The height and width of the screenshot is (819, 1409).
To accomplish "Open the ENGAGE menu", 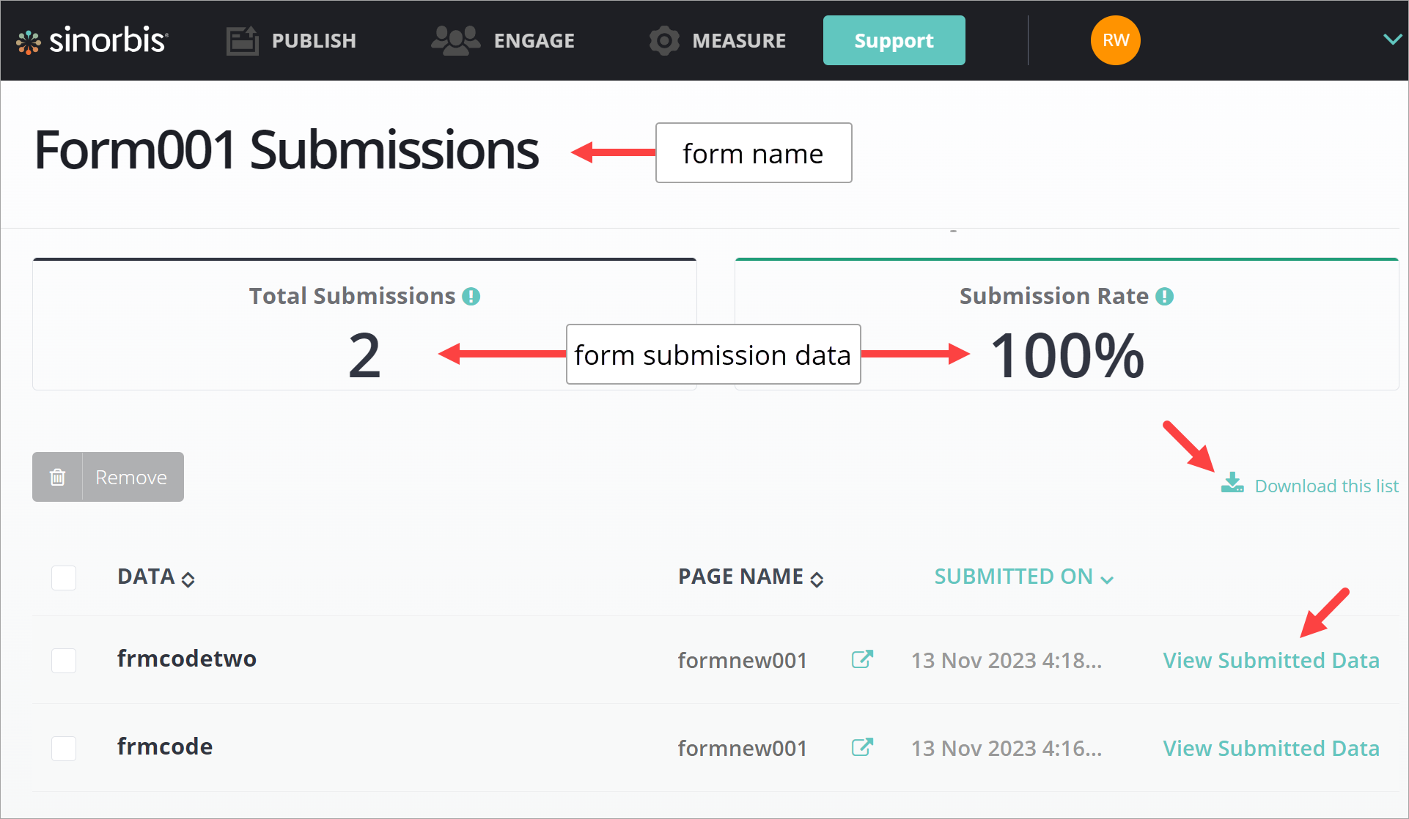I will 503,40.
